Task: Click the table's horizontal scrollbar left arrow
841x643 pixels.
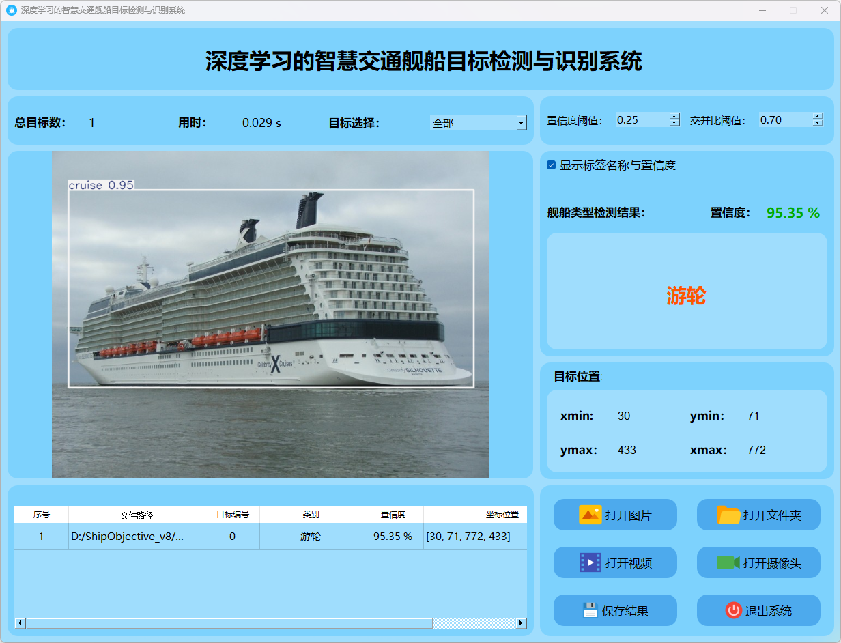Action: point(20,623)
